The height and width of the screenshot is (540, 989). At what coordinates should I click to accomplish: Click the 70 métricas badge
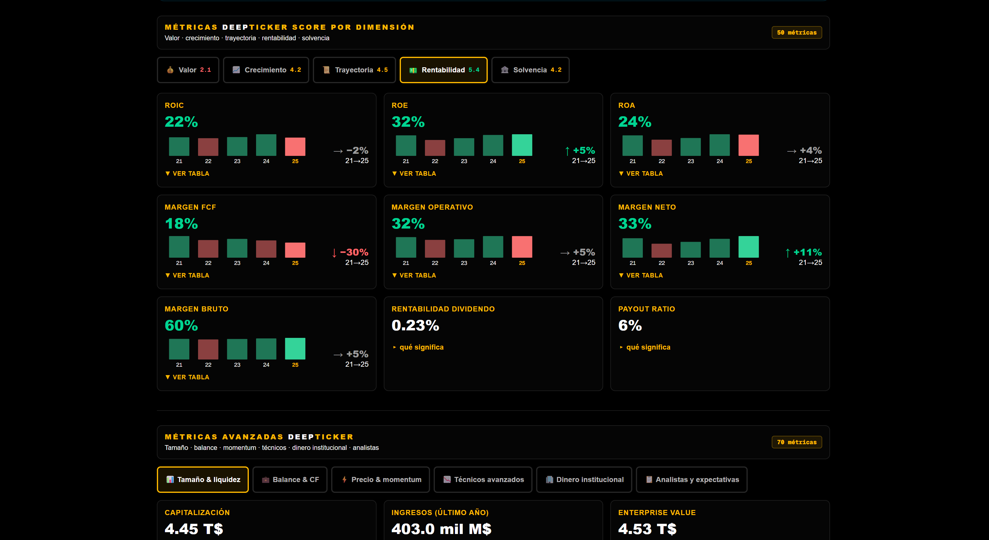tap(797, 442)
